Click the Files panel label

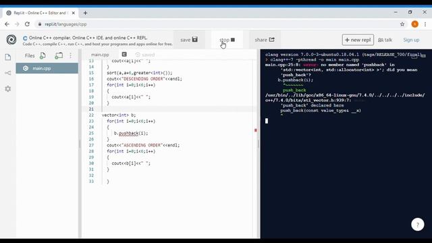(30, 55)
